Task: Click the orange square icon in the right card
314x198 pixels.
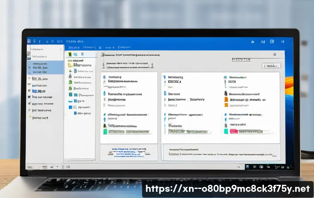Action: coord(226,105)
